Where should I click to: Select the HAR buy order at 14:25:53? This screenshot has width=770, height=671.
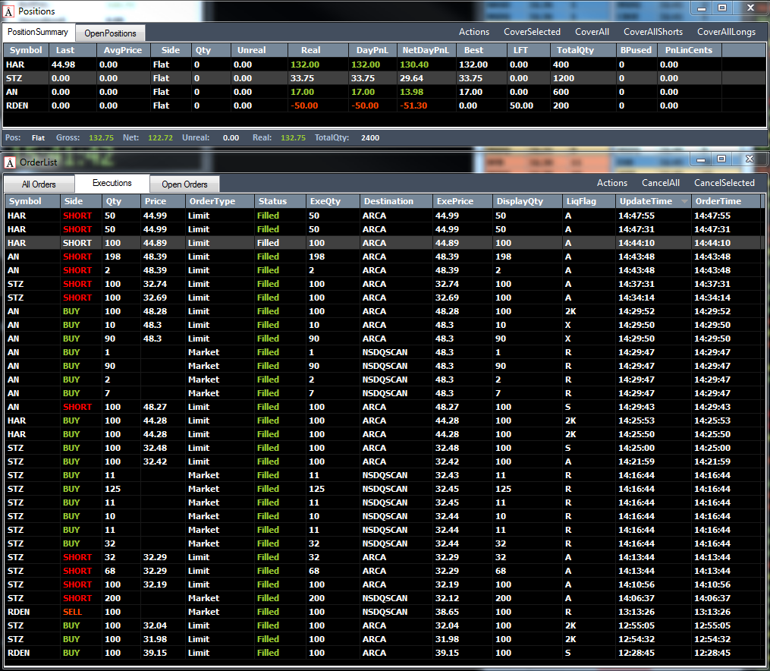[385, 421]
